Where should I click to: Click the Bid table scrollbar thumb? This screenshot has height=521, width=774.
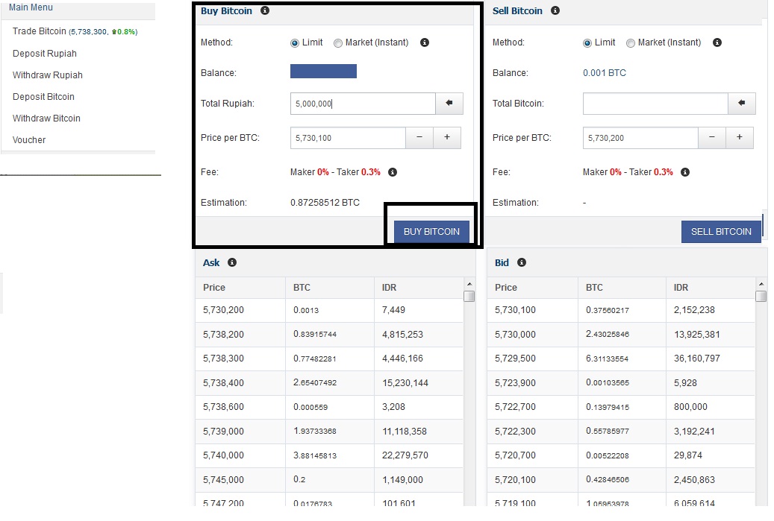[761, 296]
